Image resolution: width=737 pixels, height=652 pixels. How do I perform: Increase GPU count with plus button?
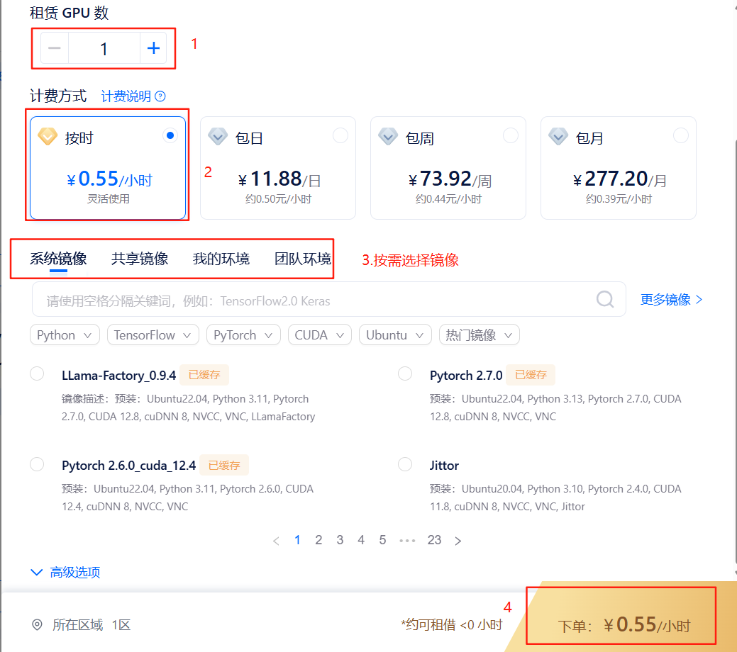153,48
